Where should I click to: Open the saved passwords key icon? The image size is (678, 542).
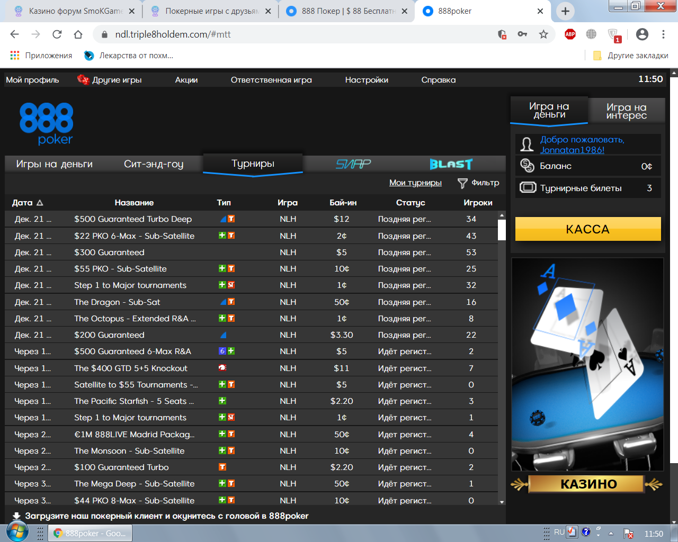(x=522, y=34)
